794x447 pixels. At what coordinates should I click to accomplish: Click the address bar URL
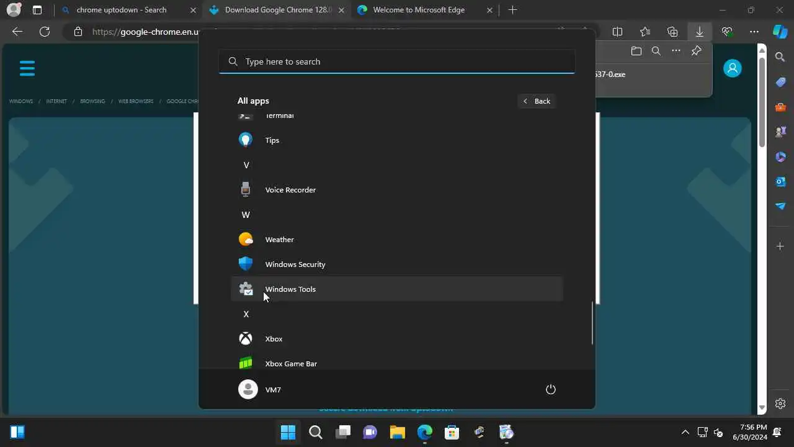pos(146,32)
